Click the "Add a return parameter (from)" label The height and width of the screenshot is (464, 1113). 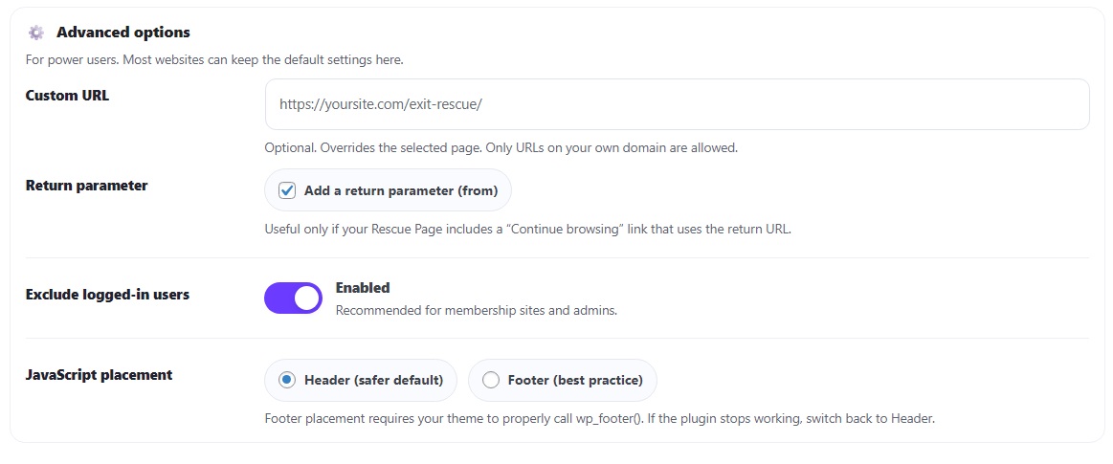point(400,190)
